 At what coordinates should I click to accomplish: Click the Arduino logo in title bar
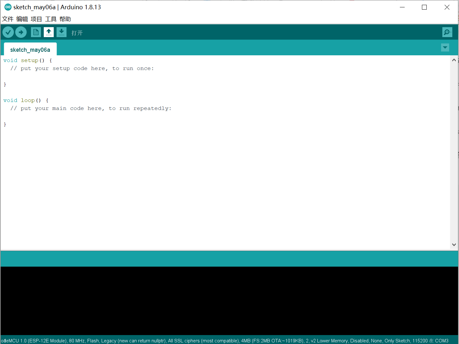[8, 7]
